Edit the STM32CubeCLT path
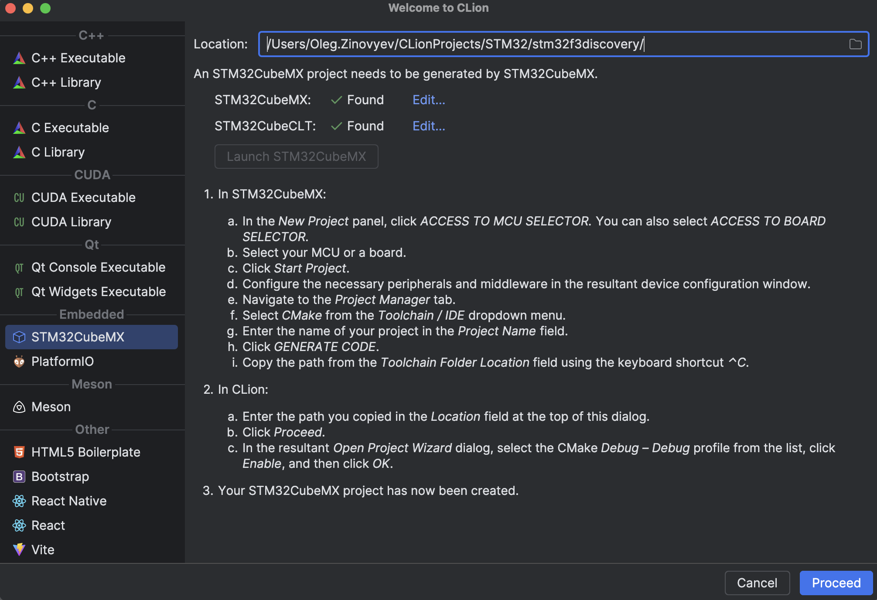877x600 pixels. tap(428, 126)
